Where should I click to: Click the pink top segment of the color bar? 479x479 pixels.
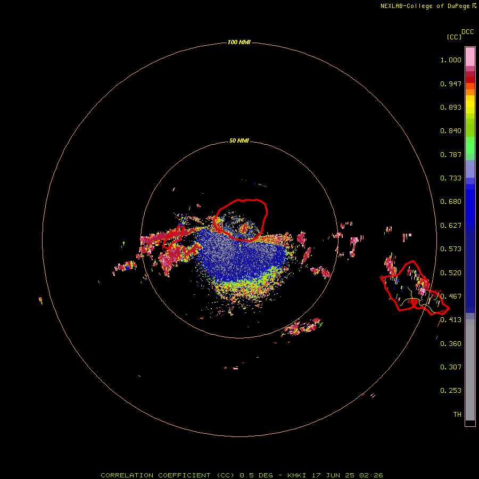pyautogui.click(x=470, y=57)
